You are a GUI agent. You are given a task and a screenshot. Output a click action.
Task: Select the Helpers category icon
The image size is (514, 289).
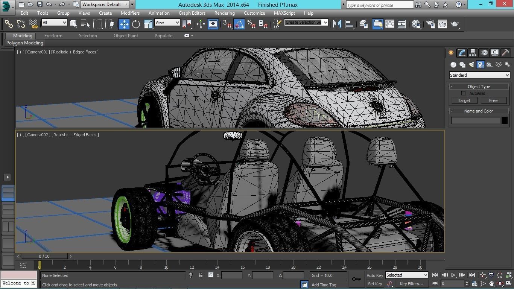(x=489, y=64)
